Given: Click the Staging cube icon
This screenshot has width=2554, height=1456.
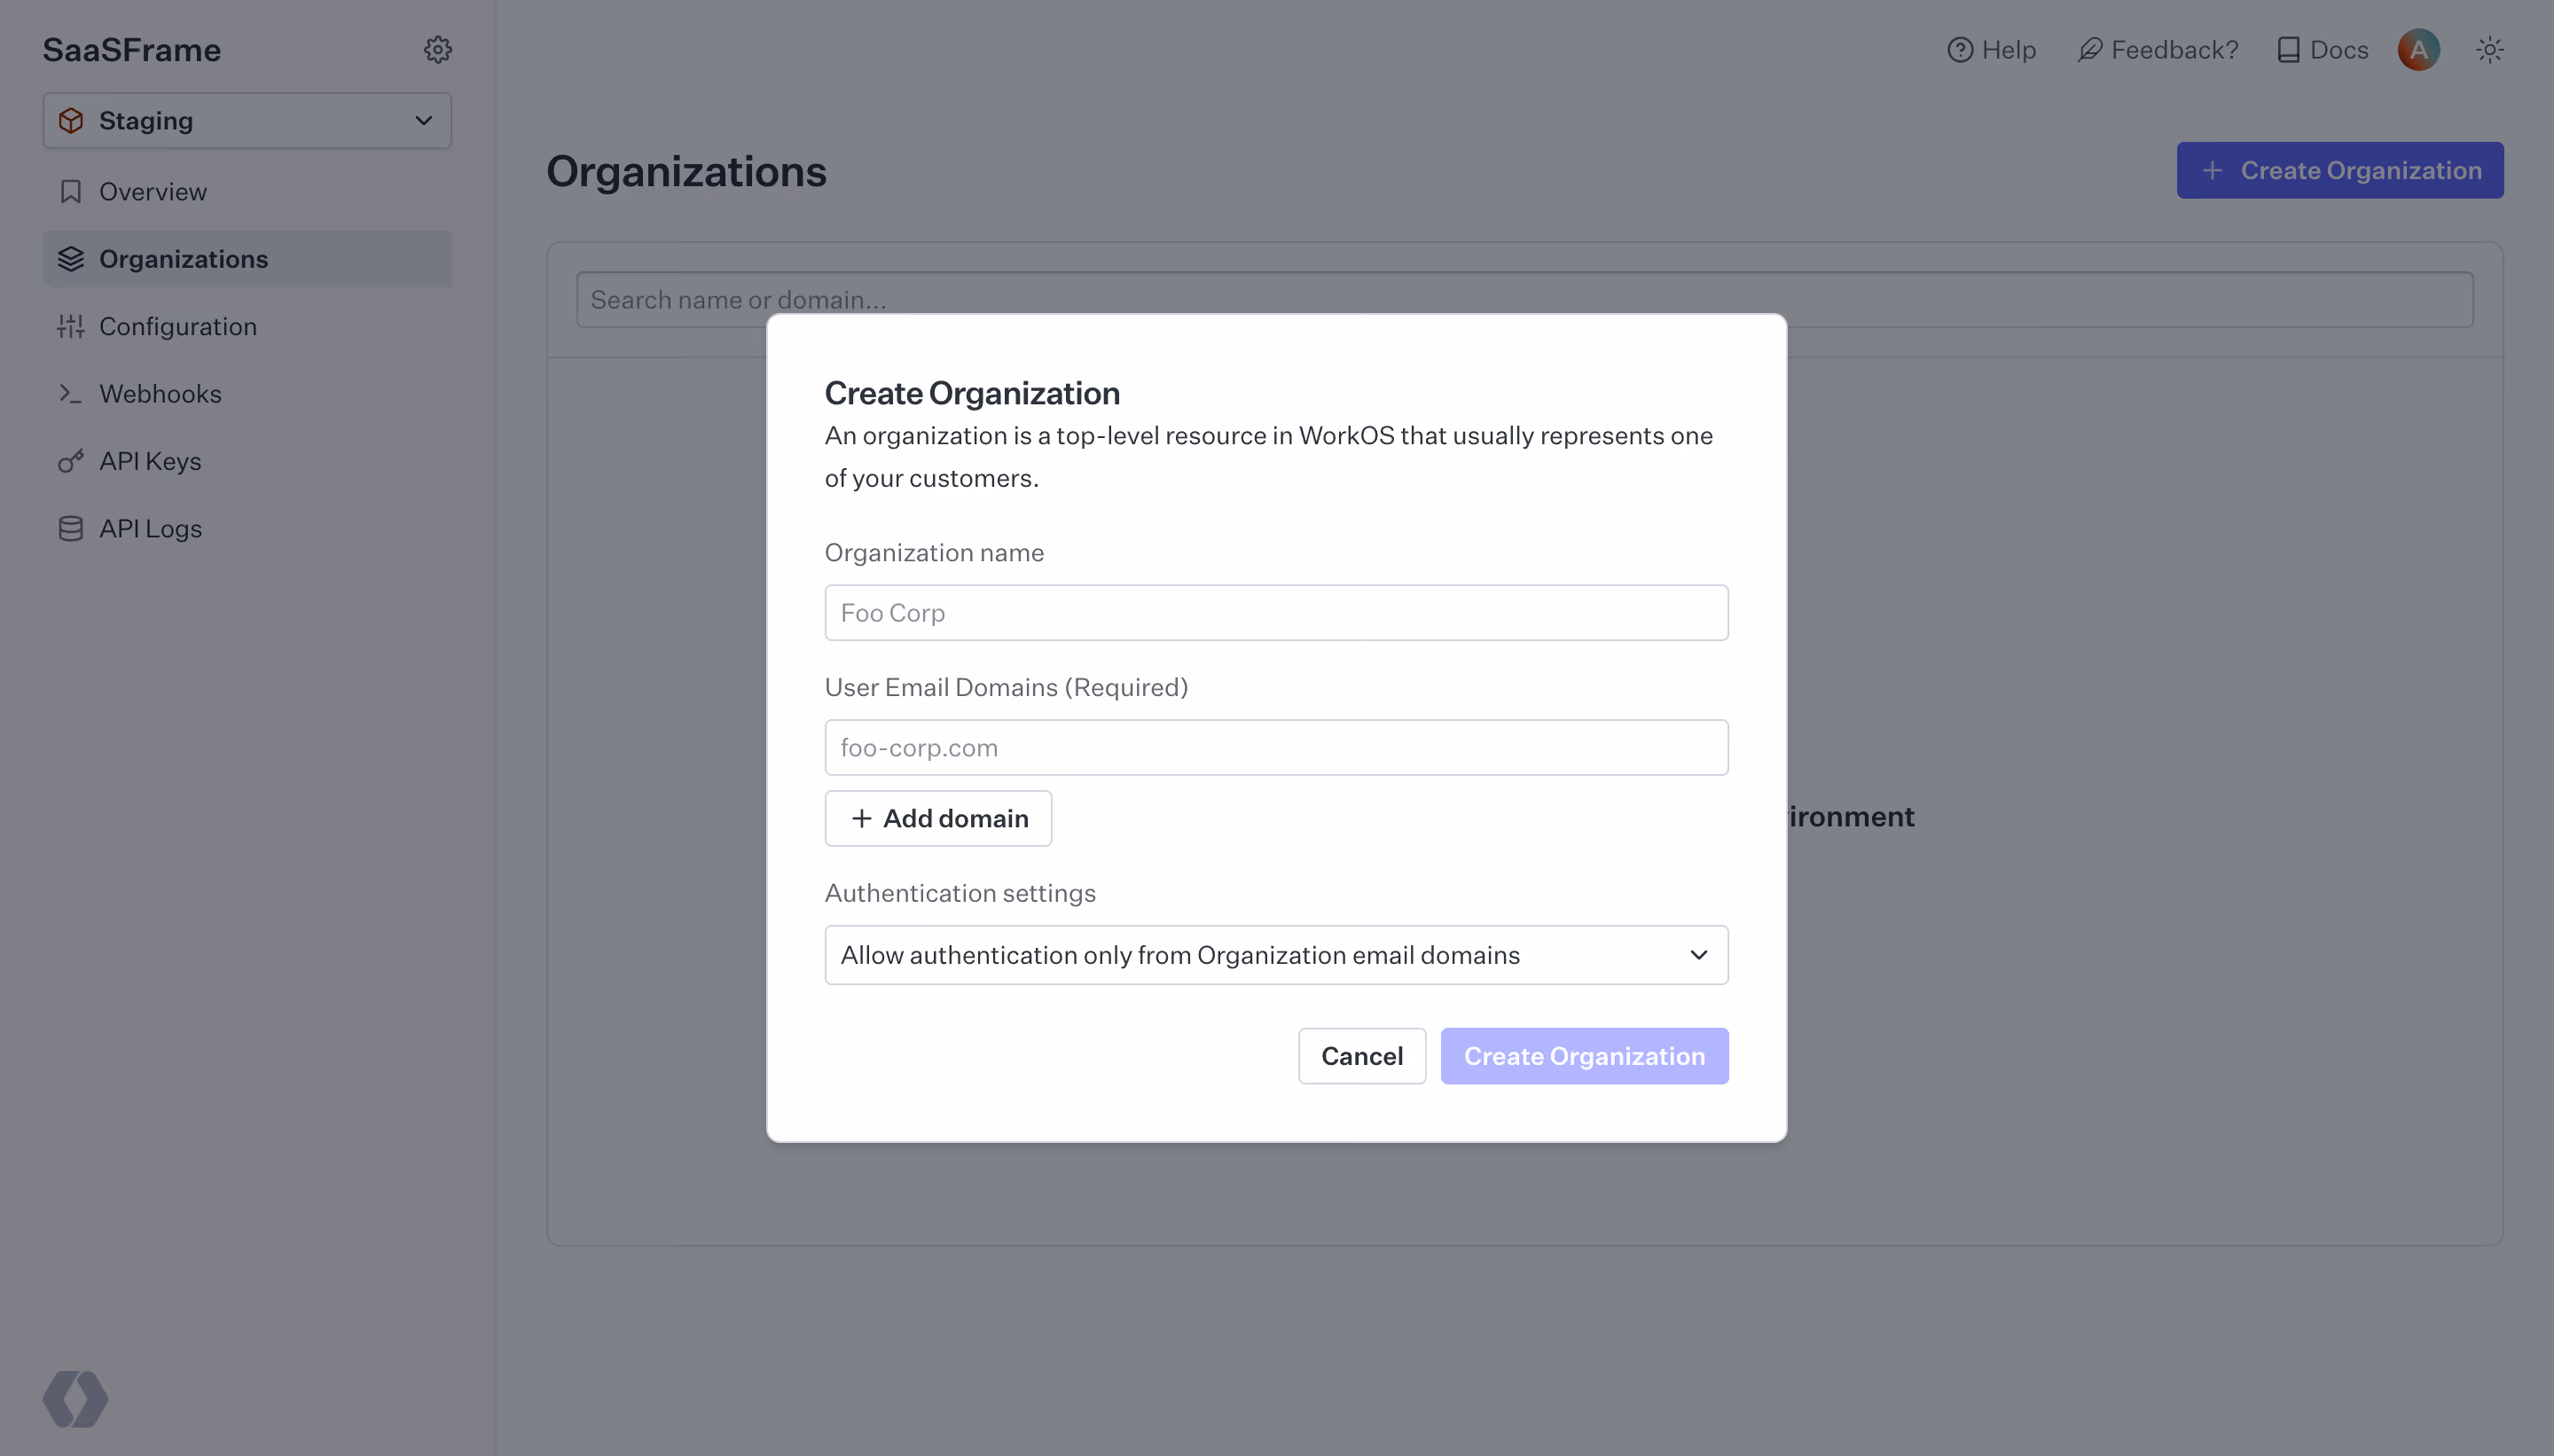Looking at the screenshot, I should [71, 121].
